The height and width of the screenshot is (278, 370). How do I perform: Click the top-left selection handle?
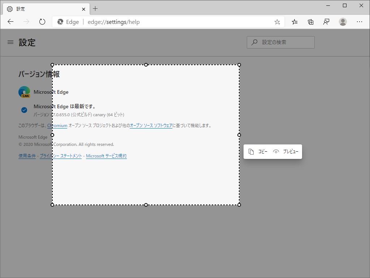coord(52,65)
